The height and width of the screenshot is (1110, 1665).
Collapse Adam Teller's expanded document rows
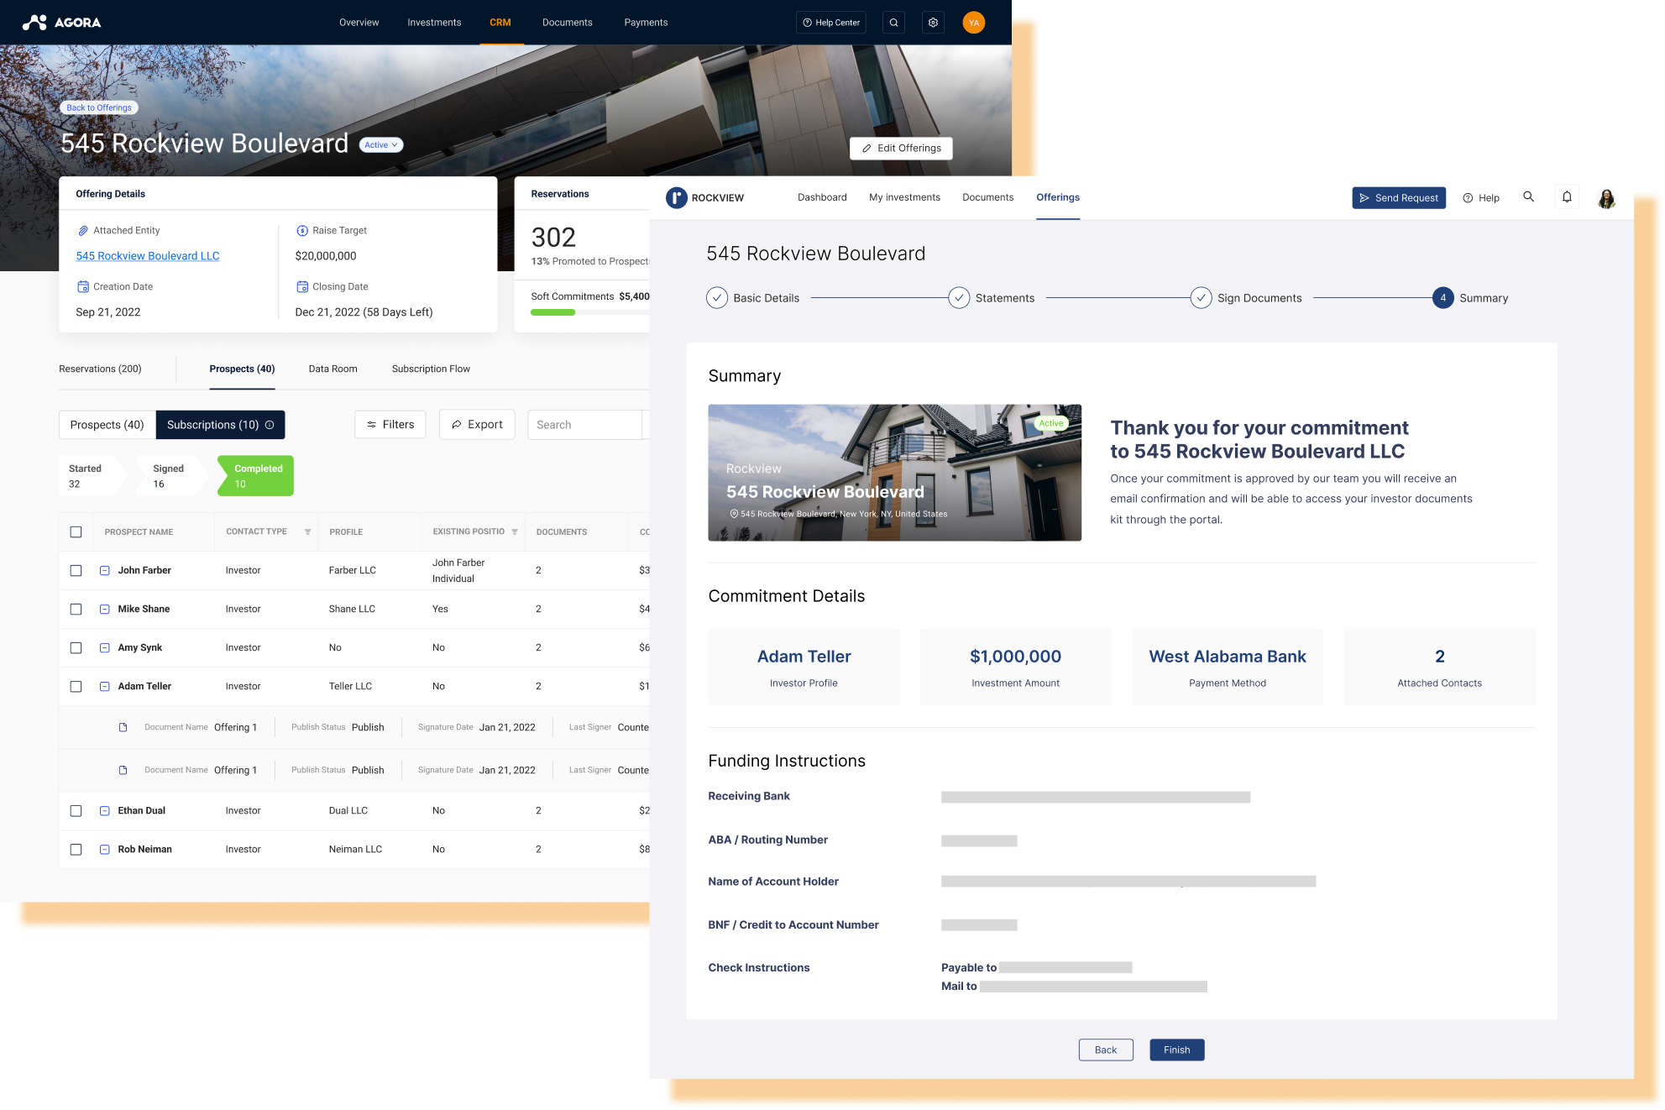[x=104, y=686]
